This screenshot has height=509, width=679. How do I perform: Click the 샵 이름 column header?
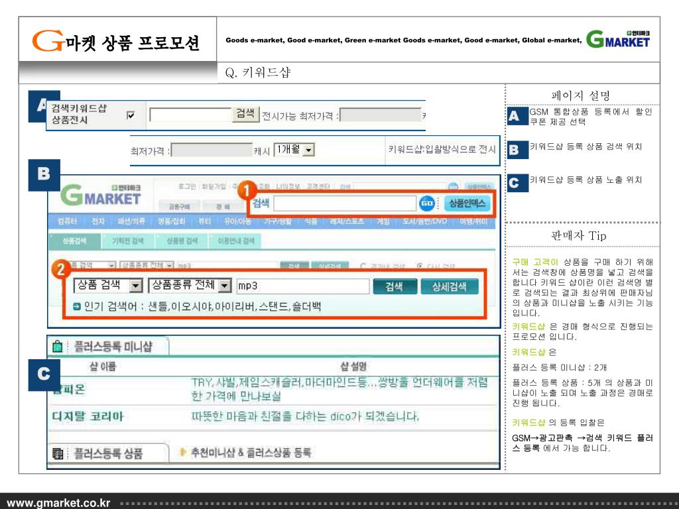click(x=103, y=367)
